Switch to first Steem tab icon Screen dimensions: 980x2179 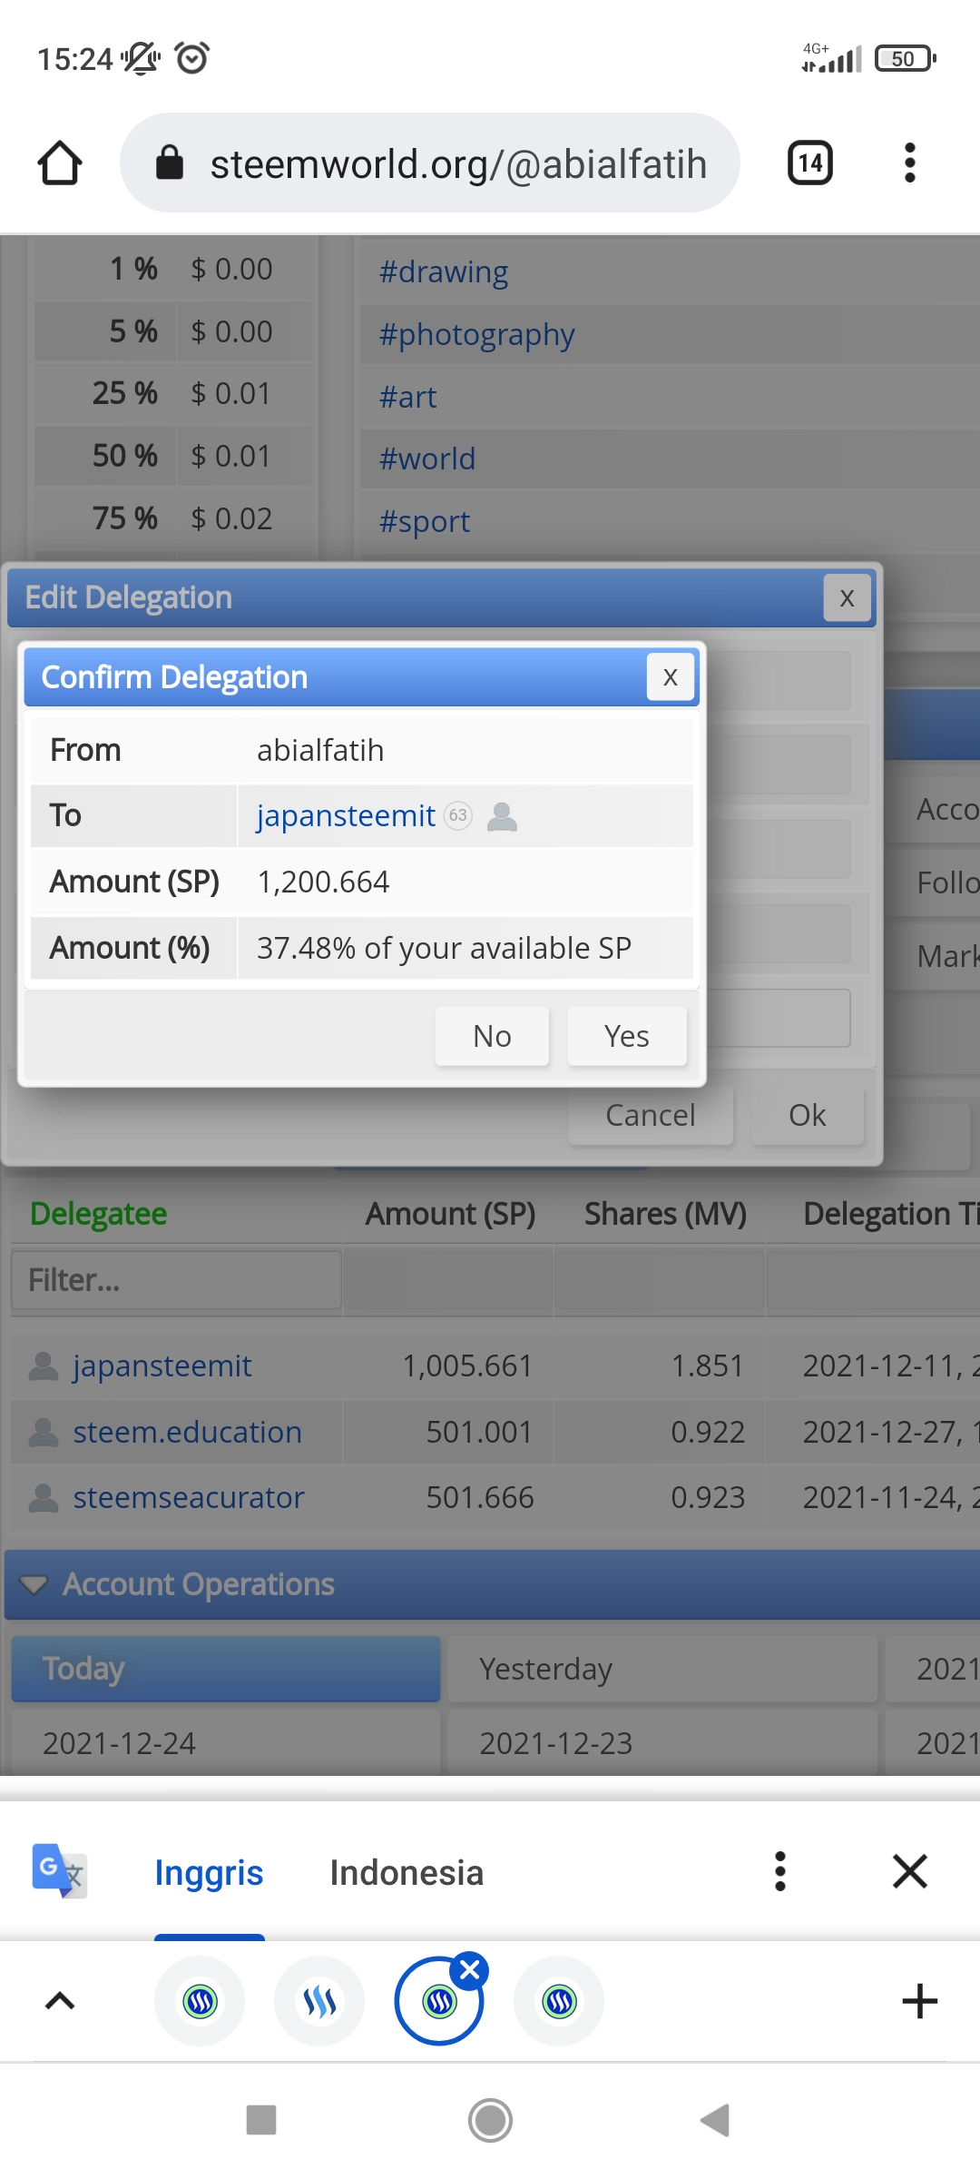coord(200,2001)
